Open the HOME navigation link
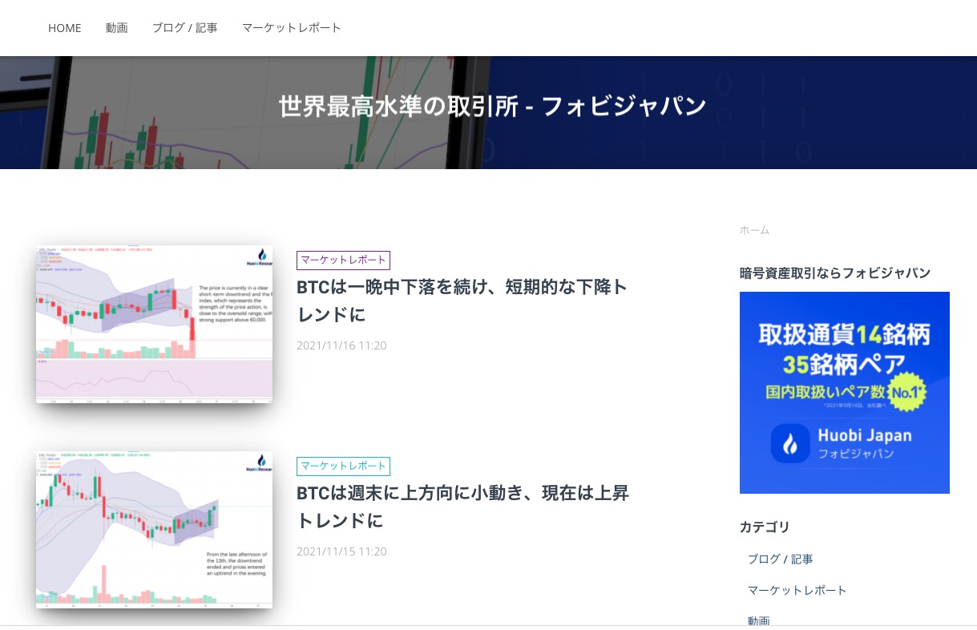Image resolution: width=977 pixels, height=630 pixels. [64, 28]
